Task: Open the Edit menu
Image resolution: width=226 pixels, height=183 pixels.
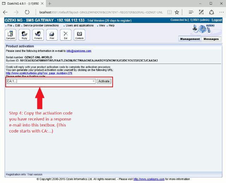Action: (18, 25)
